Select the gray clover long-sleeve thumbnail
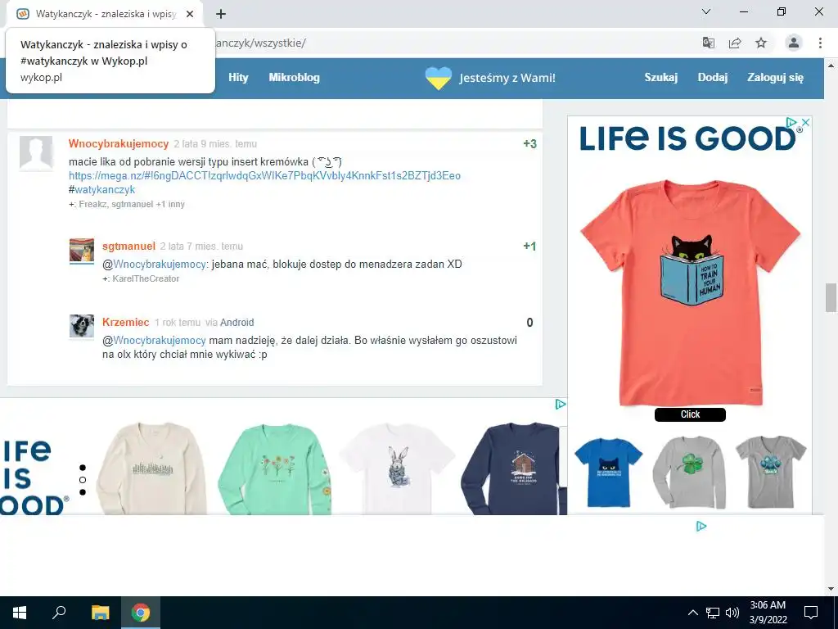 [x=689, y=473]
